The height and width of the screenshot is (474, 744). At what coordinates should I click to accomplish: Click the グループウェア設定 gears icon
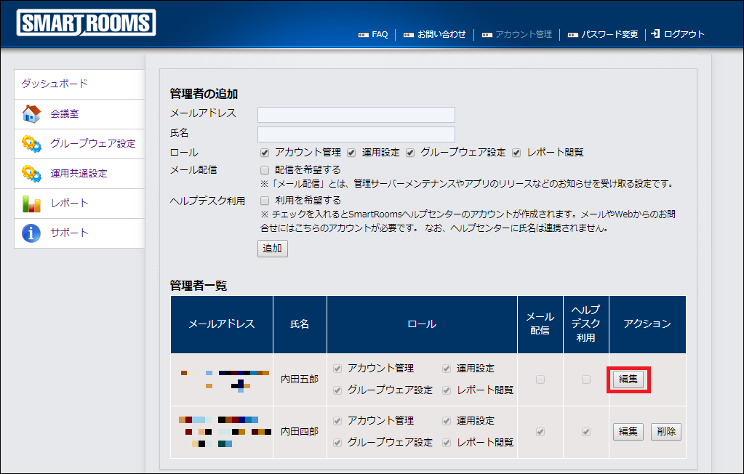[x=31, y=143]
